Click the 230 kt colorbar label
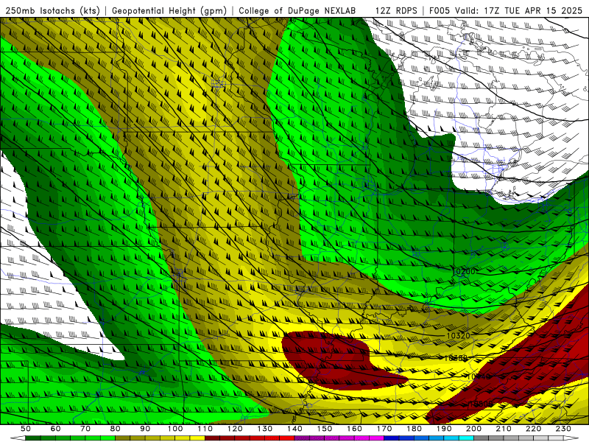Viewport: 589px width, 442px height. pyautogui.click(x=563, y=429)
